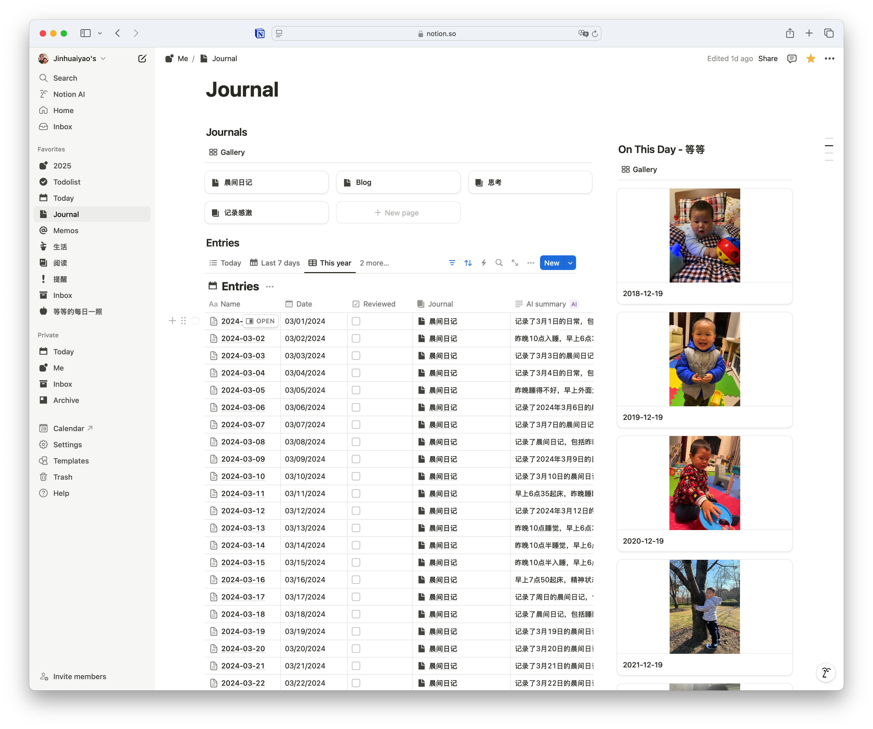The height and width of the screenshot is (729, 873).
Task: Open the 晨间日记 journal card
Action: click(266, 182)
